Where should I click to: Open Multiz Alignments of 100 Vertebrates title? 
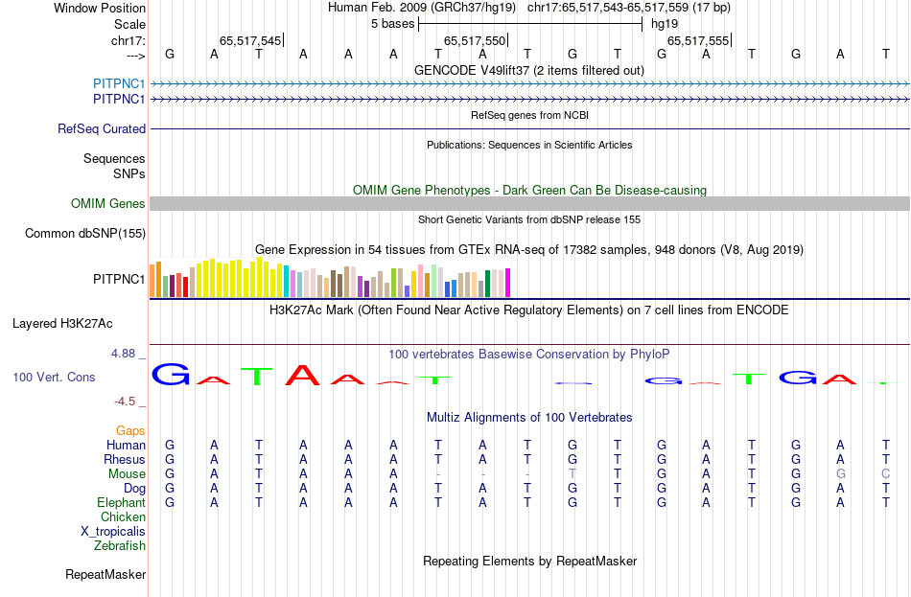[529, 418]
